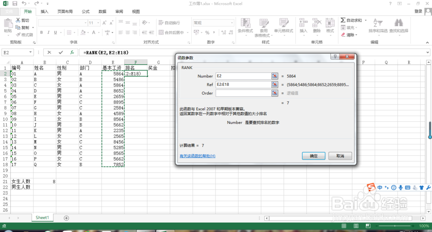
Task: Toggle Wrap Text (自动换行)
Action: coord(169,23)
